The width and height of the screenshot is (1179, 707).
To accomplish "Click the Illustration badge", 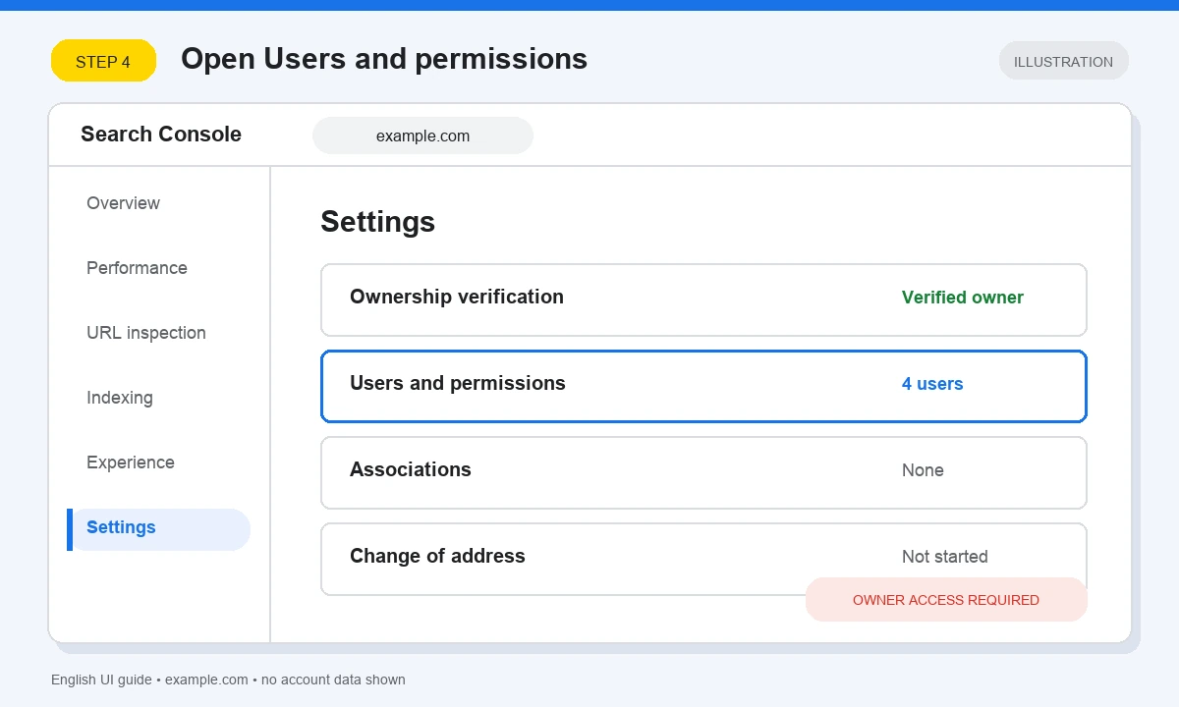I will click(1064, 61).
